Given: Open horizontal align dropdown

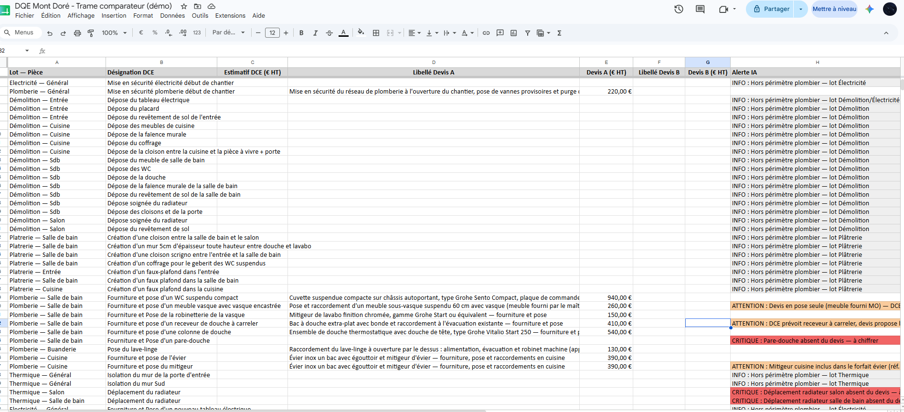Looking at the screenshot, I should [x=415, y=33].
